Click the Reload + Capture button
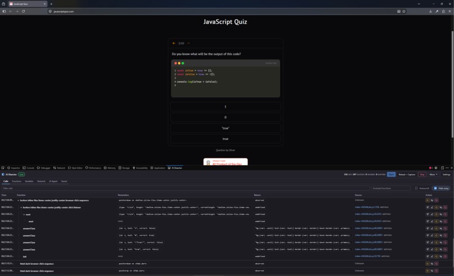 click(x=407, y=175)
